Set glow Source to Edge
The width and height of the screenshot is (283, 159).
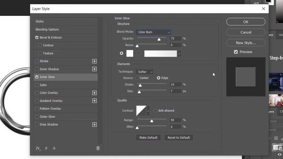click(158, 78)
